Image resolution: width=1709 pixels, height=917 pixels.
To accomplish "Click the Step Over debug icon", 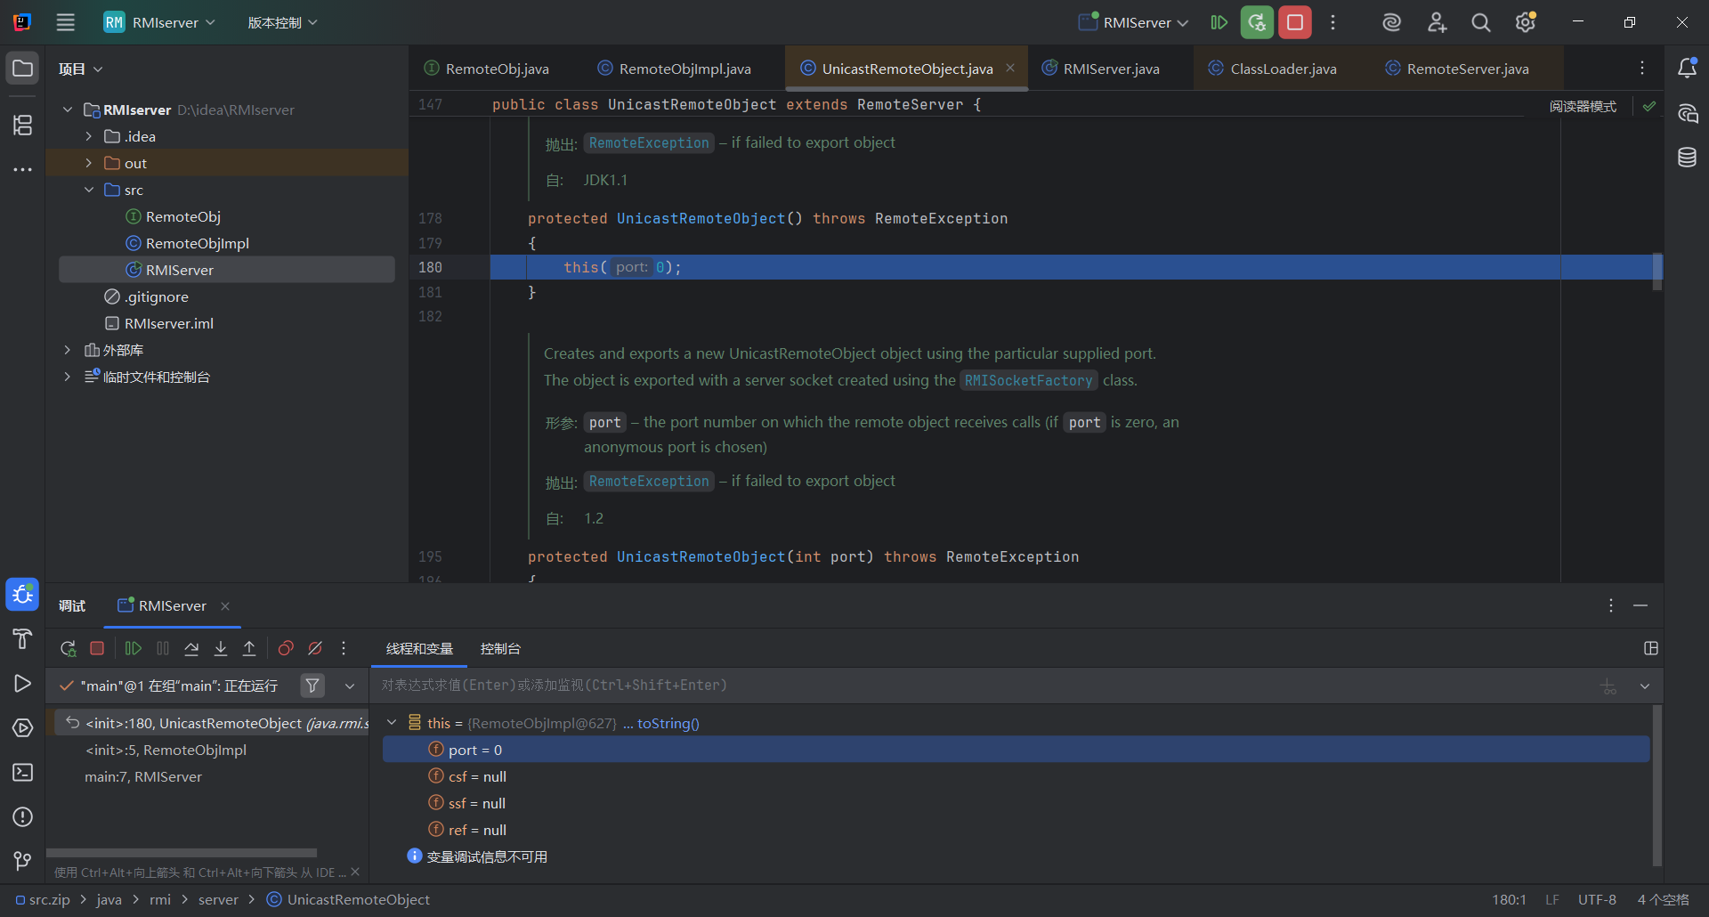I will coord(191,648).
